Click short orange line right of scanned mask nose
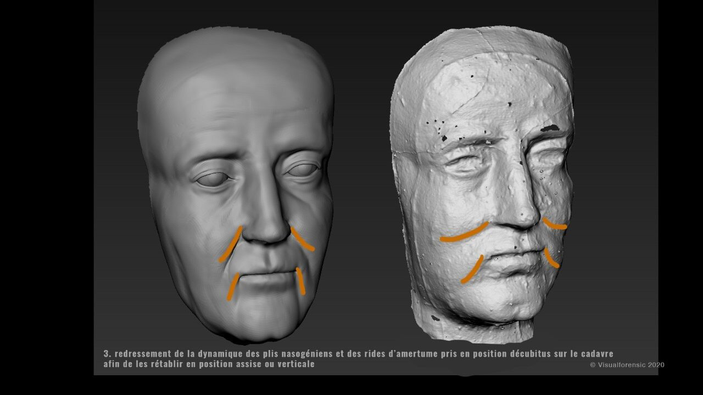The height and width of the screenshot is (395, 703). point(554,224)
